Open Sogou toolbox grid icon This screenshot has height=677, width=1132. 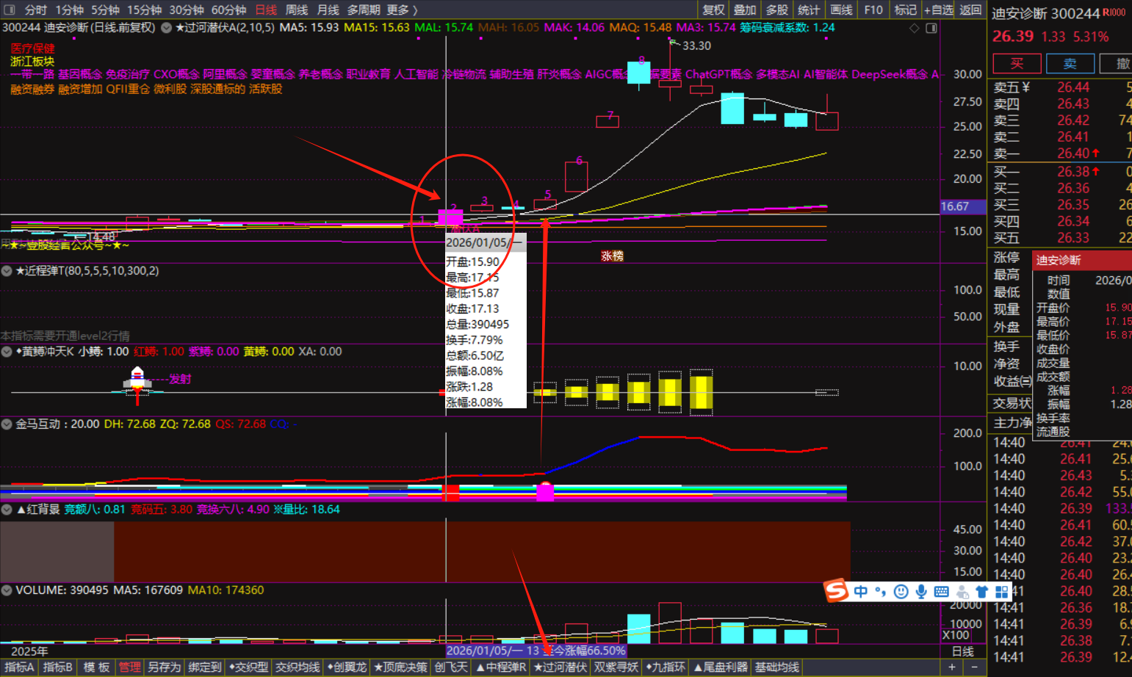[1001, 592]
